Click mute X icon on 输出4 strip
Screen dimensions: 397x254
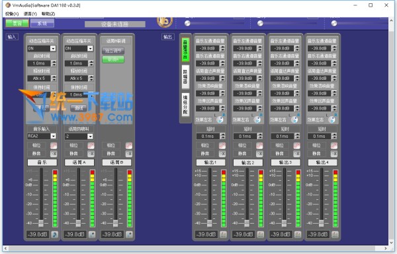point(334,154)
